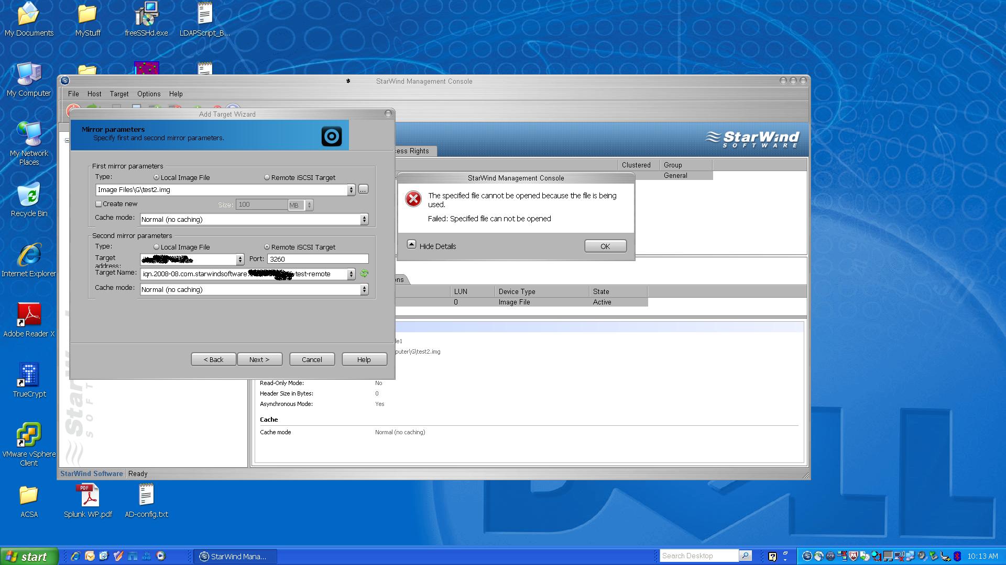Image resolution: width=1006 pixels, height=565 pixels.
Task: Click the Port input field
Action: pos(318,259)
